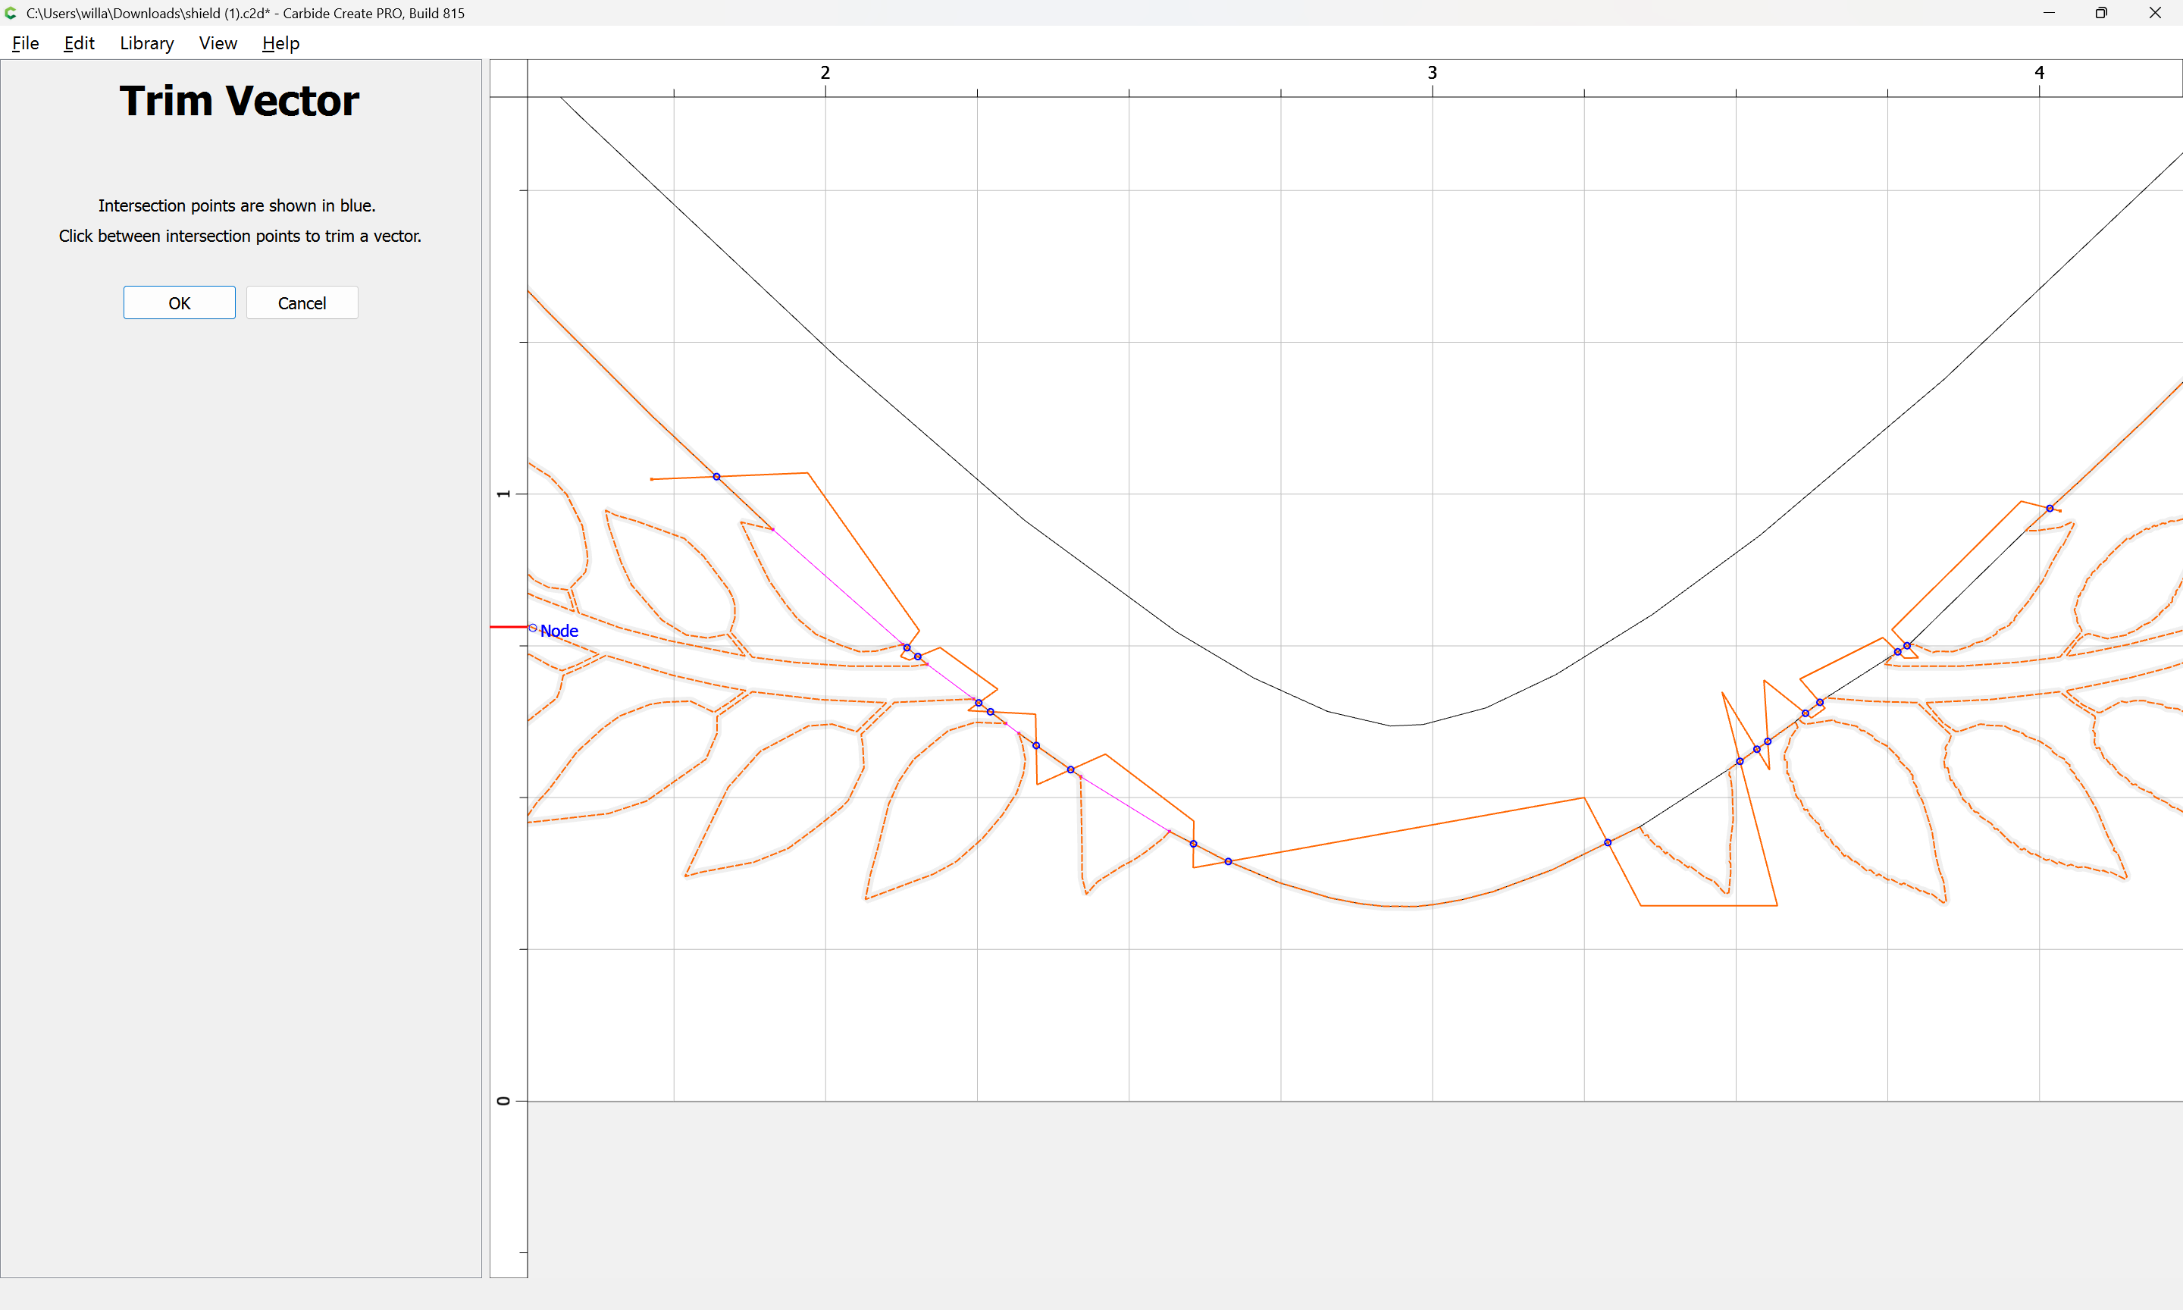The height and width of the screenshot is (1310, 2183).
Task: Open the Library menu
Action: [146, 43]
